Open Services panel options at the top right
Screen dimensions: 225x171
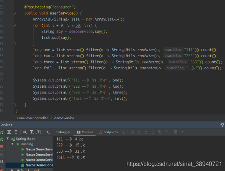(222, 125)
